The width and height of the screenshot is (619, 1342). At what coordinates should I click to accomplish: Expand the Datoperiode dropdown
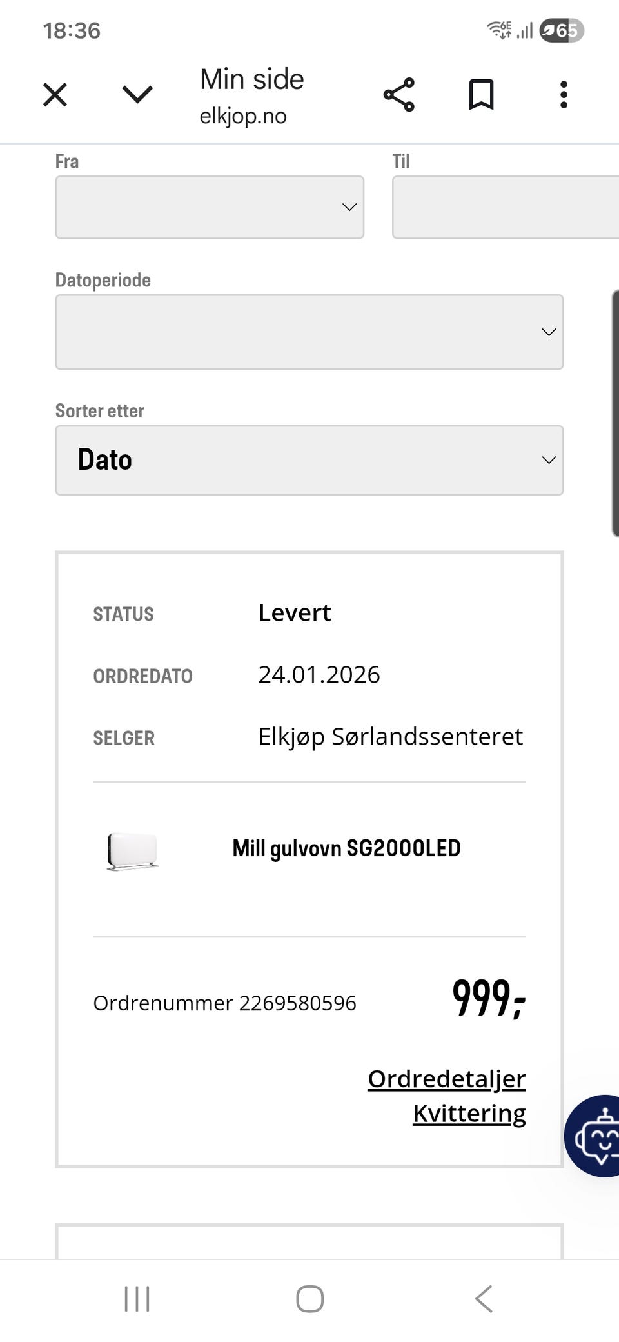[x=309, y=332]
